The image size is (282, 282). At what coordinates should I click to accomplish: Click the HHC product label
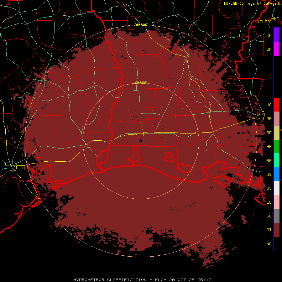tap(275, 19)
